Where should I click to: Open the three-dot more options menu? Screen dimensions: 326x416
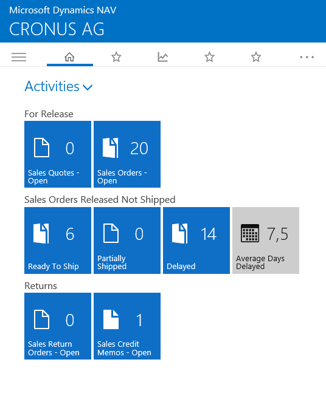307,57
